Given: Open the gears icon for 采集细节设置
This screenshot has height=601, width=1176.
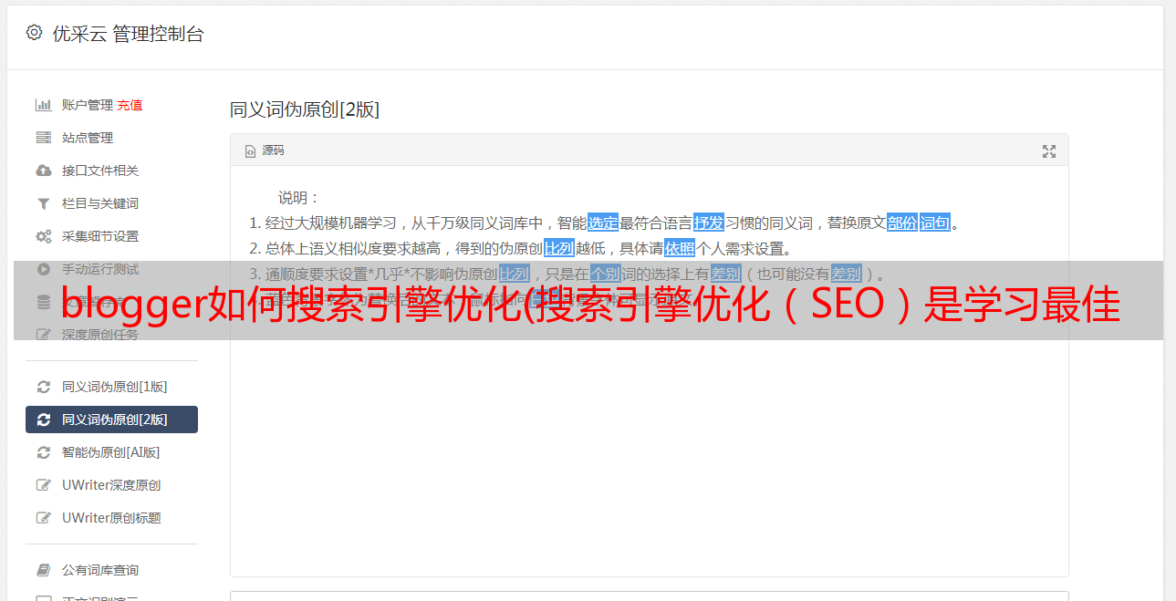Looking at the screenshot, I should (x=43, y=236).
